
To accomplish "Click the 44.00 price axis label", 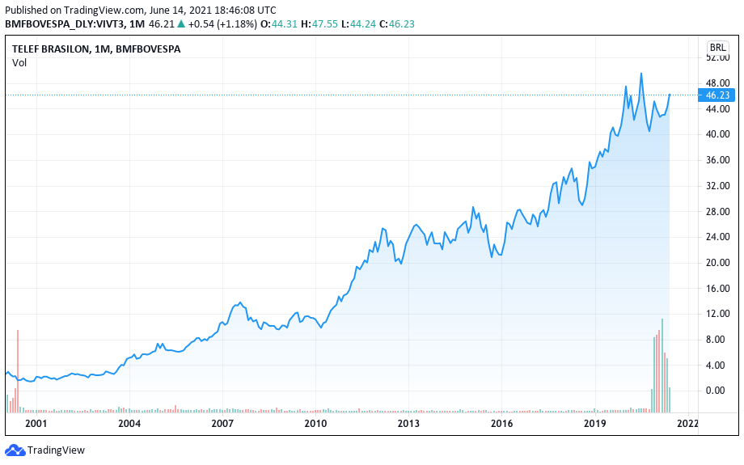I will (718, 108).
